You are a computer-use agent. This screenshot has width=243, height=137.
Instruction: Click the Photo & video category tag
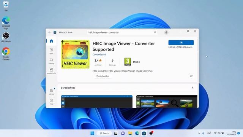tap(103, 76)
